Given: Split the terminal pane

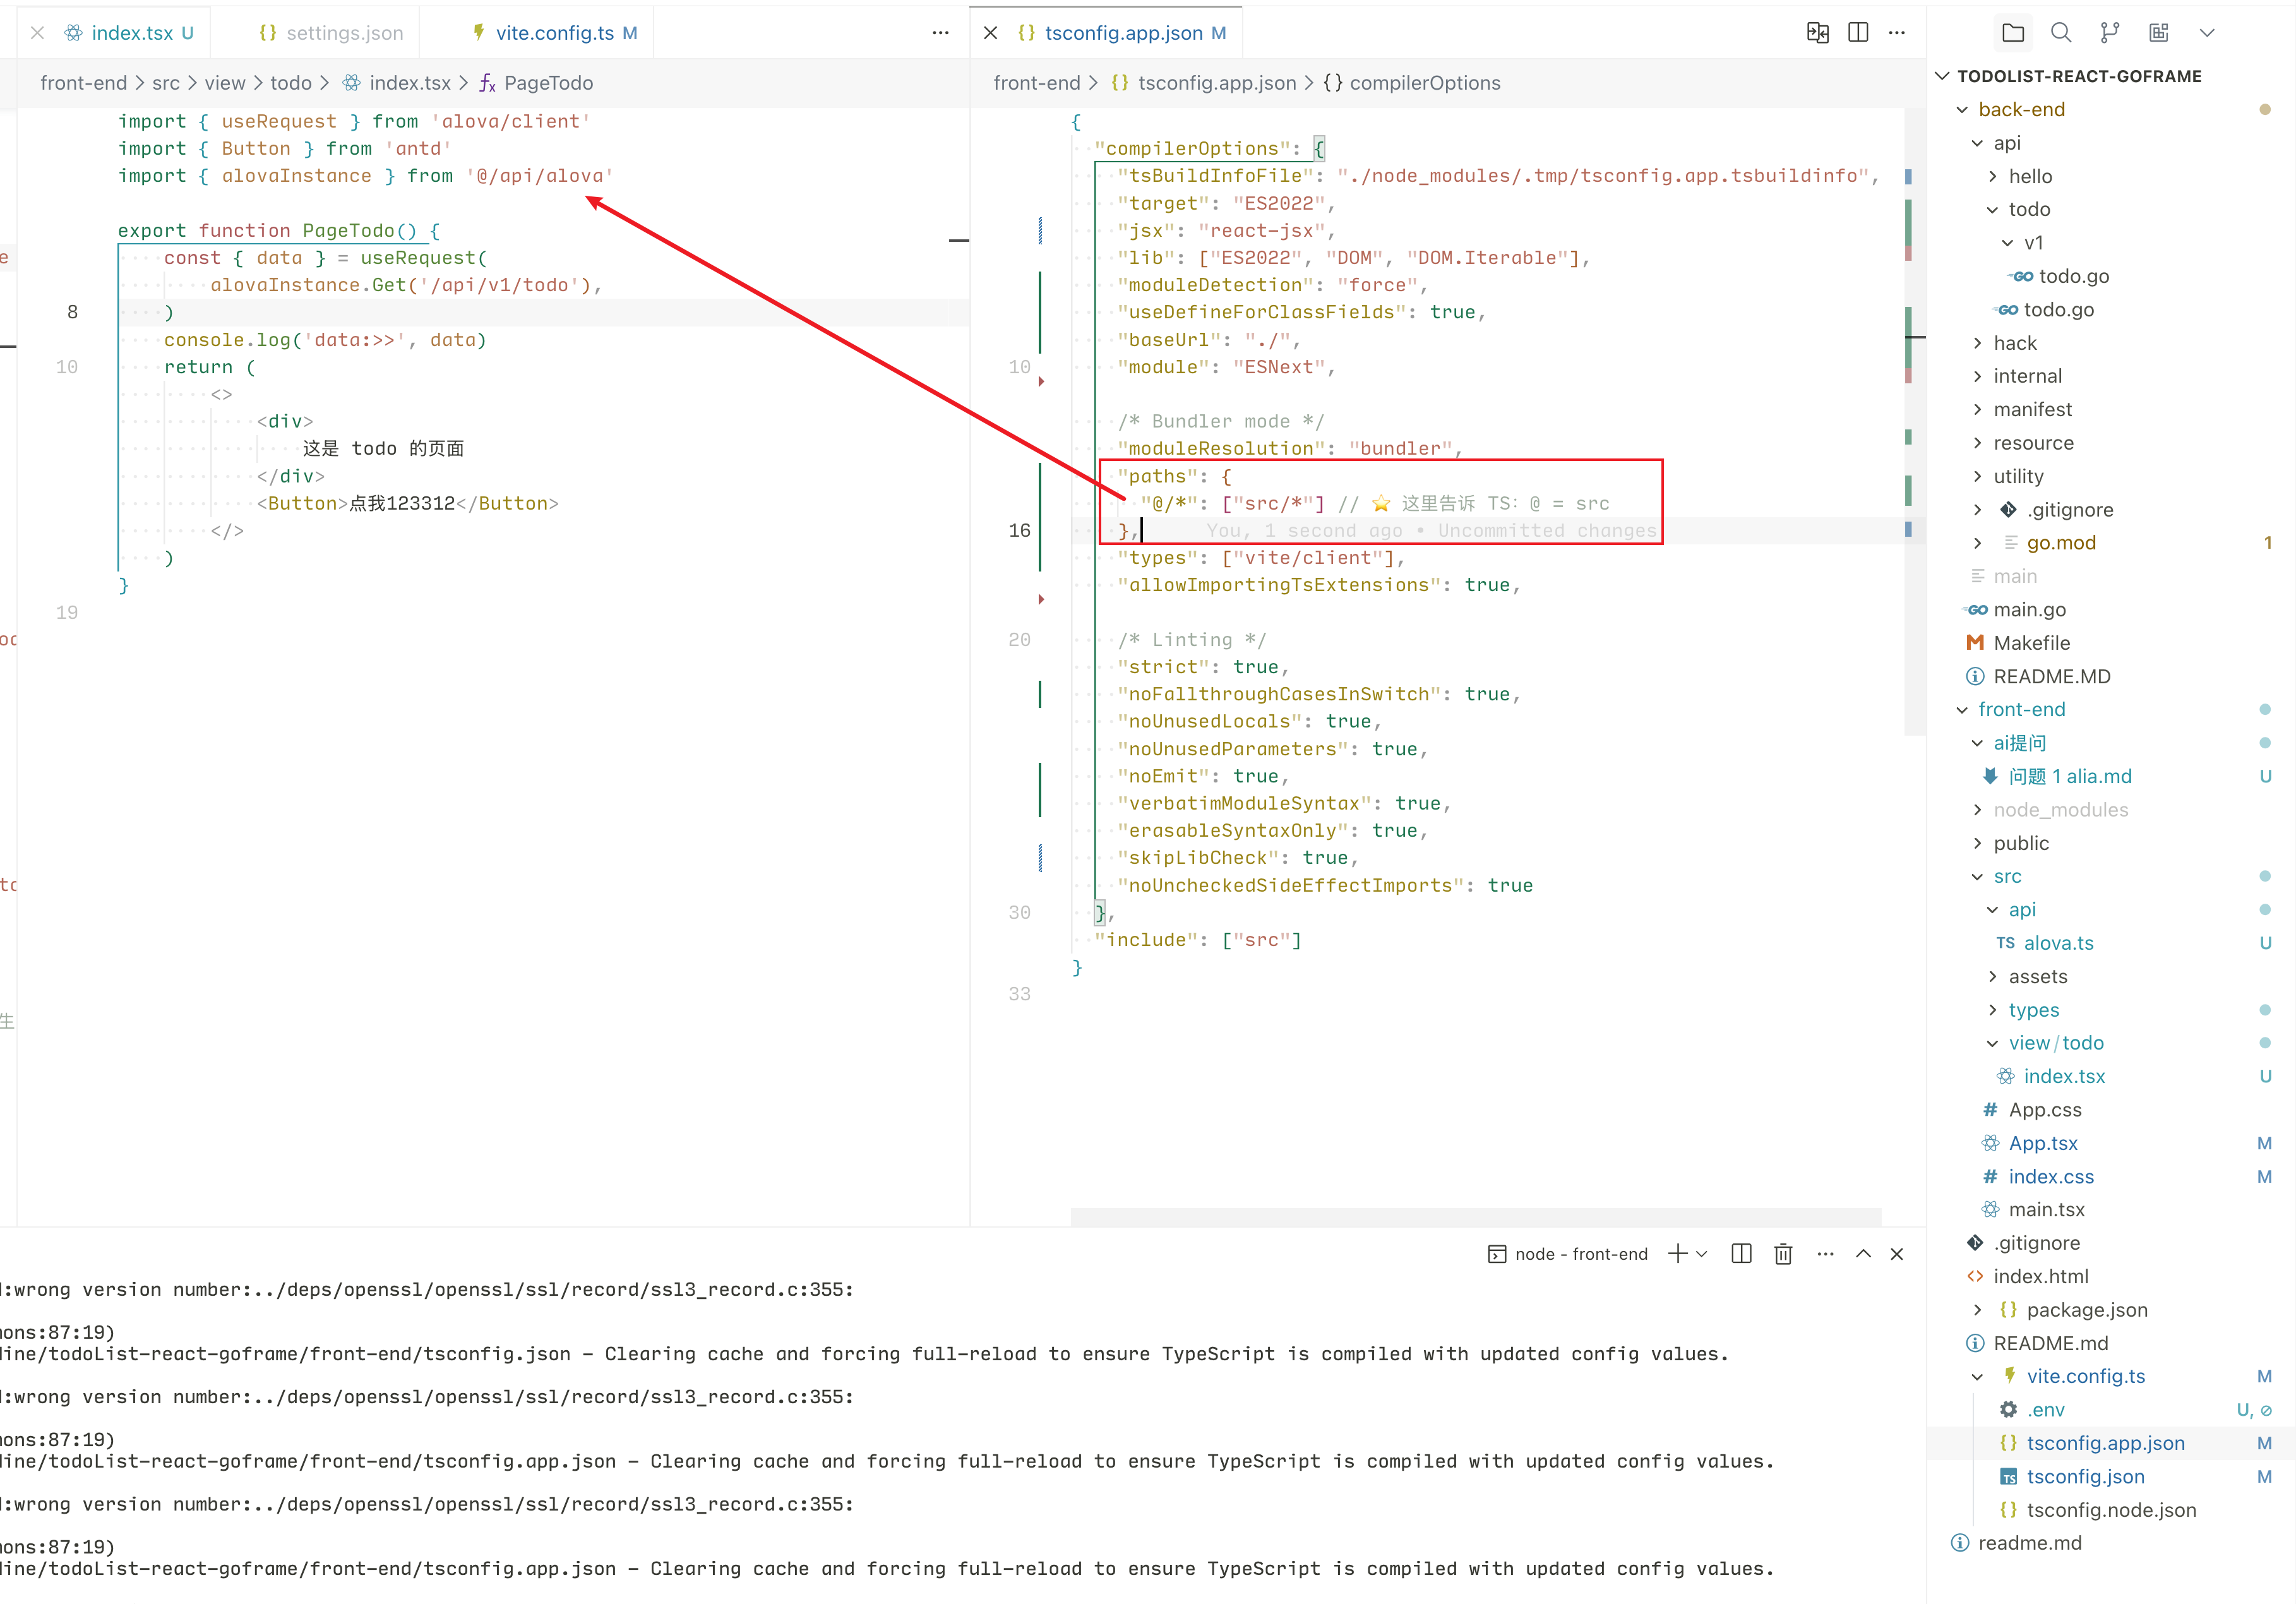Looking at the screenshot, I should [1741, 1254].
